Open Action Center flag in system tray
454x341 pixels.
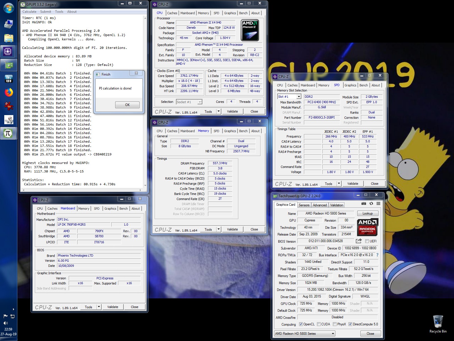tap(5, 316)
